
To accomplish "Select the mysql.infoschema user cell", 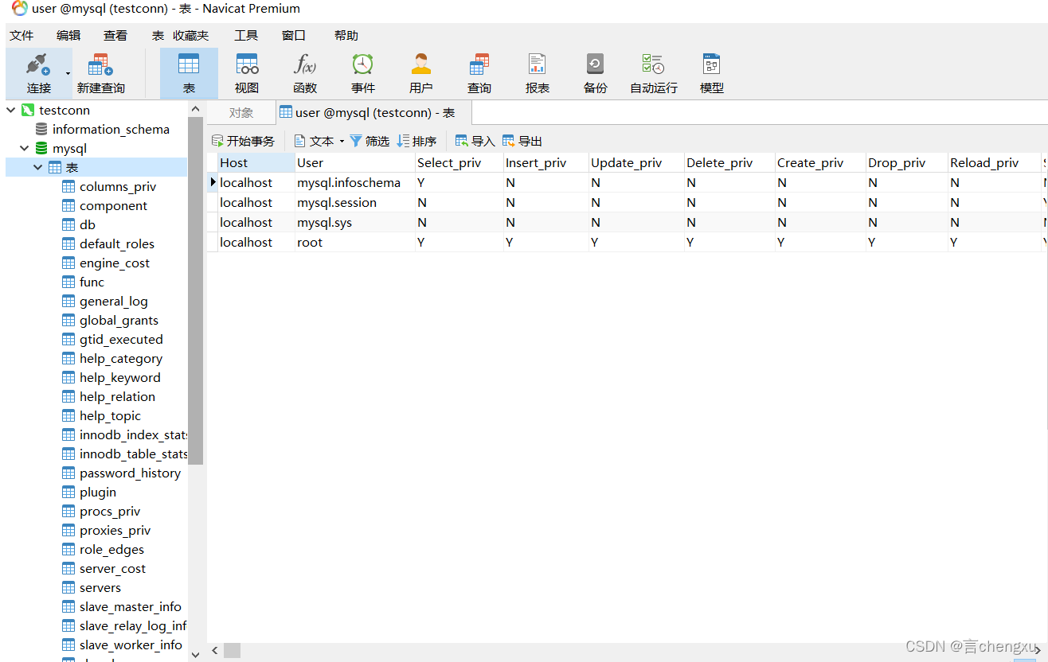I will [x=355, y=182].
